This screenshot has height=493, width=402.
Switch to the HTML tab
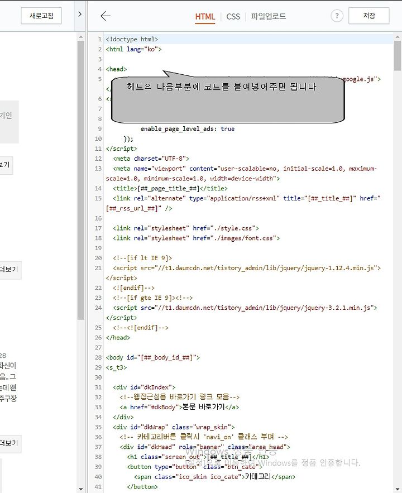[x=205, y=16]
